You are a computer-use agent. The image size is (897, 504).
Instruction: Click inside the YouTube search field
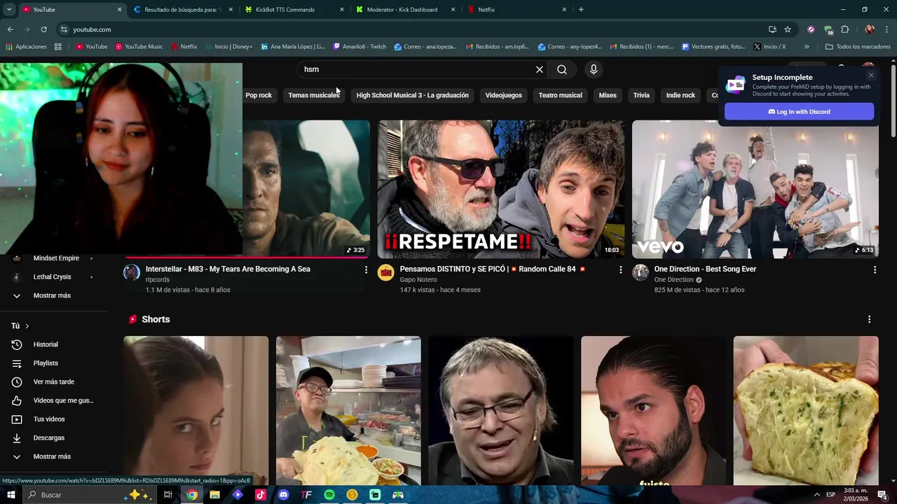pyautogui.click(x=416, y=69)
